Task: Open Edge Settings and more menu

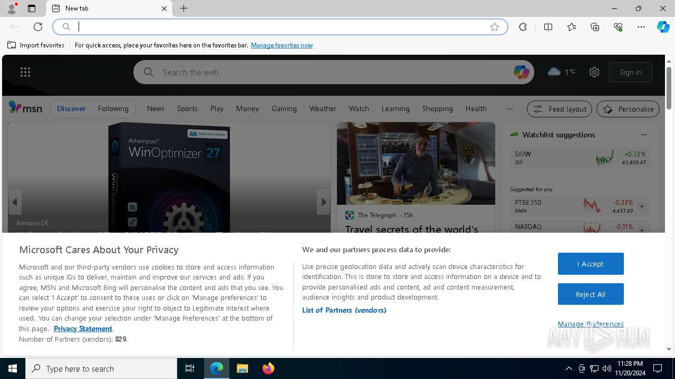Action: click(641, 27)
